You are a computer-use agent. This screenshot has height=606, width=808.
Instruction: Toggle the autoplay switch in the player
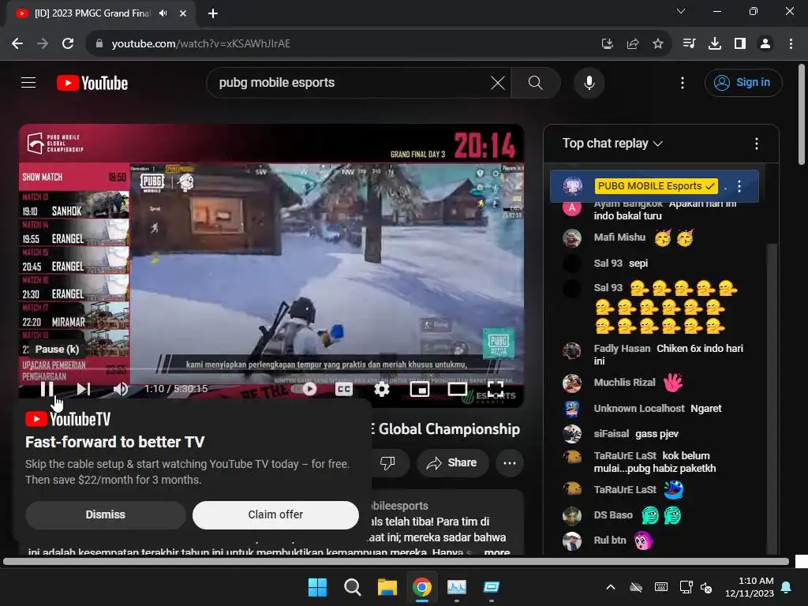click(305, 389)
